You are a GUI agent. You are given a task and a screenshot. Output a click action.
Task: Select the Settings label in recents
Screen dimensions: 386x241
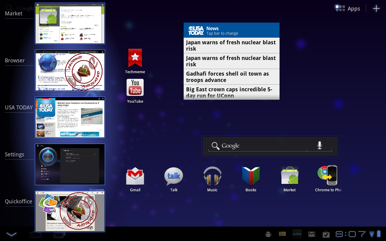pos(14,155)
